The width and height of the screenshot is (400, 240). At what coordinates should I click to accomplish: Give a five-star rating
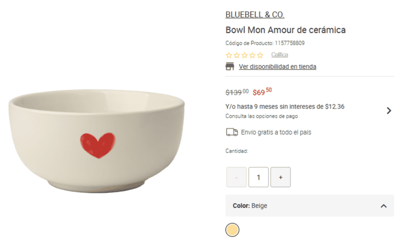(x=260, y=55)
